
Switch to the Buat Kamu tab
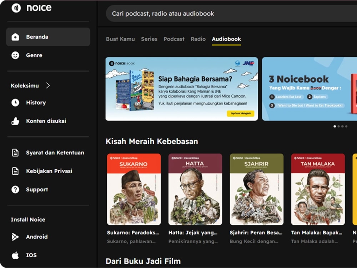[120, 39]
